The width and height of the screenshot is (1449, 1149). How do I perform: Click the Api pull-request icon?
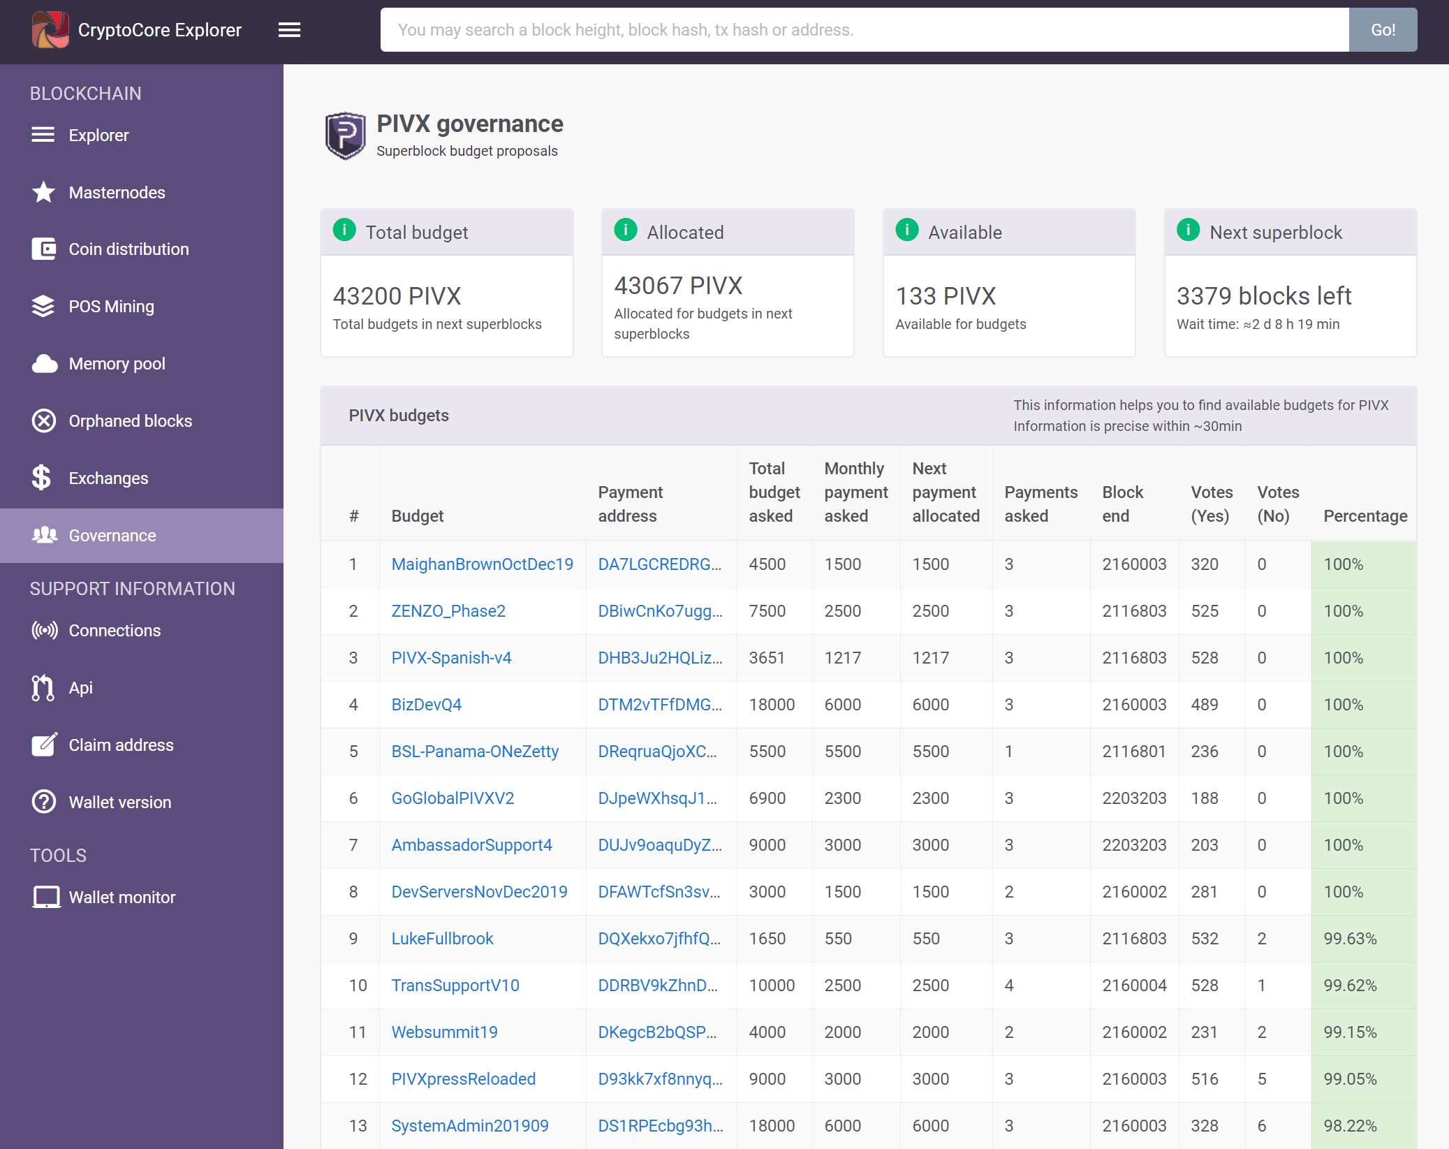(x=43, y=688)
